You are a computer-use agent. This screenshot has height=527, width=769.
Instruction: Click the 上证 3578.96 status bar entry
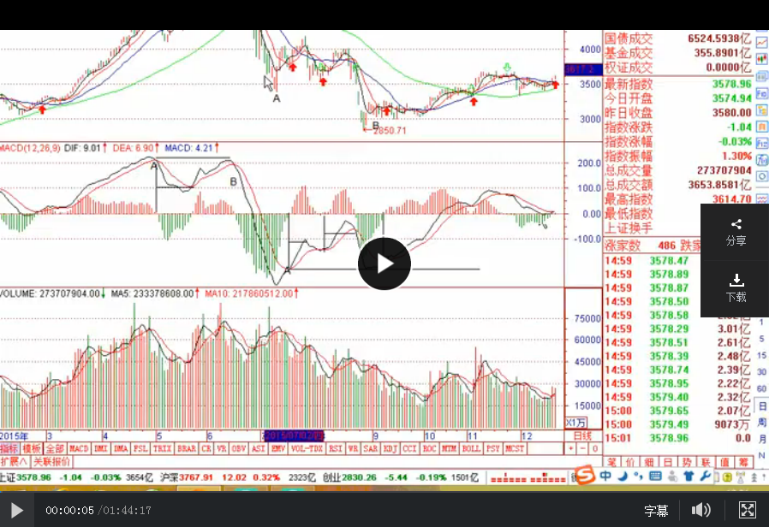pos(25,477)
